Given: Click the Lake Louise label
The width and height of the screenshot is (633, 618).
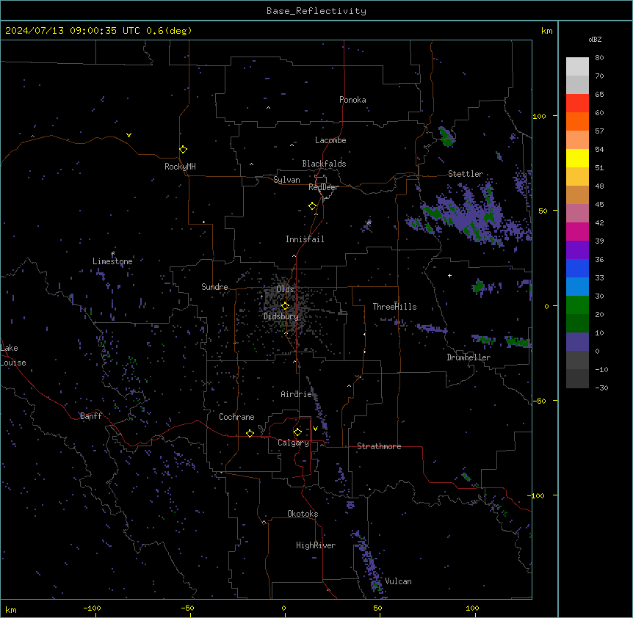Looking at the screenshot, I should tap(13, 355).
